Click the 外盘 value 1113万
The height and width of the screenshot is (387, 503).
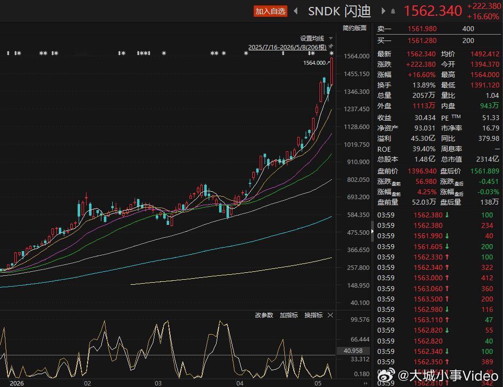(424, 105)
